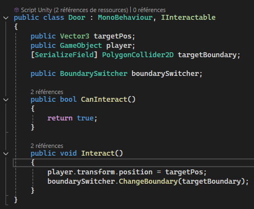This screenshot has width=254, height=209.
Task: Click the ChangeBoundary method call
Action: tap(148, 182)
